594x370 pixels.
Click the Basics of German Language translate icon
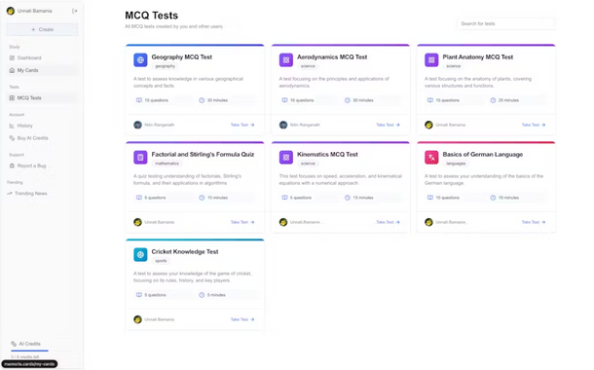pos(431,157)
